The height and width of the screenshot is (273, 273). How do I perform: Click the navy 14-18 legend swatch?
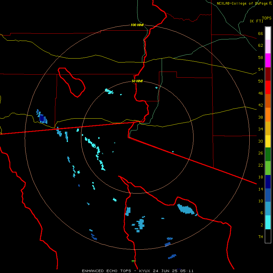point(268,182)
